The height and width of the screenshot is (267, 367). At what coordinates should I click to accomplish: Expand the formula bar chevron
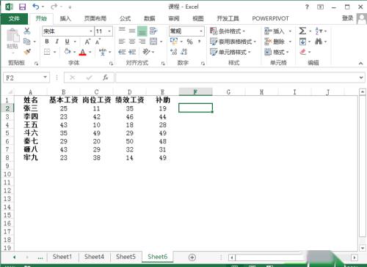point(361,78)
